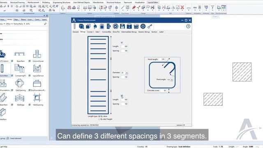Select the StripFoundation library item
The width and height of the screenshot is (263, 148).
37,85
